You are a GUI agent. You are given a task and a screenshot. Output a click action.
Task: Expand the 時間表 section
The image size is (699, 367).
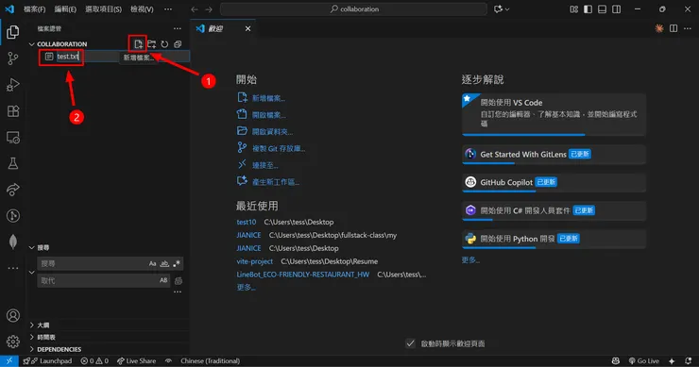(32, 337)
